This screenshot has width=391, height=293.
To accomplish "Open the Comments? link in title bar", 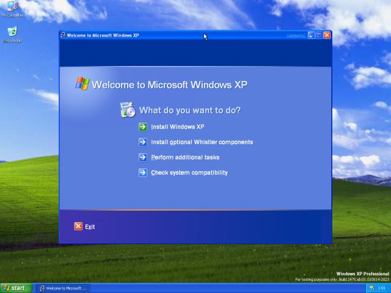I will point(296,35).
